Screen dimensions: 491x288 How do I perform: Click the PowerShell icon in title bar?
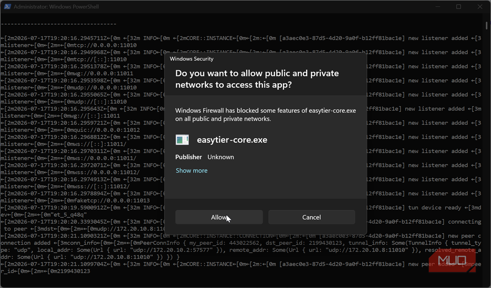(x=8, y=6)
